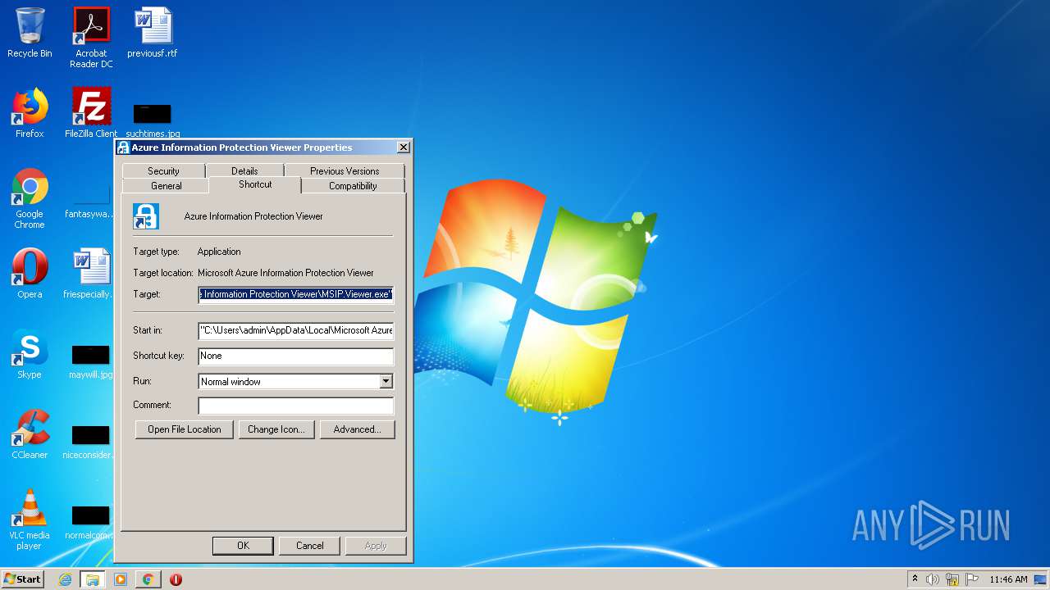Select the Shortcut tab
The image size is (1050, 590).
[255, 184]
